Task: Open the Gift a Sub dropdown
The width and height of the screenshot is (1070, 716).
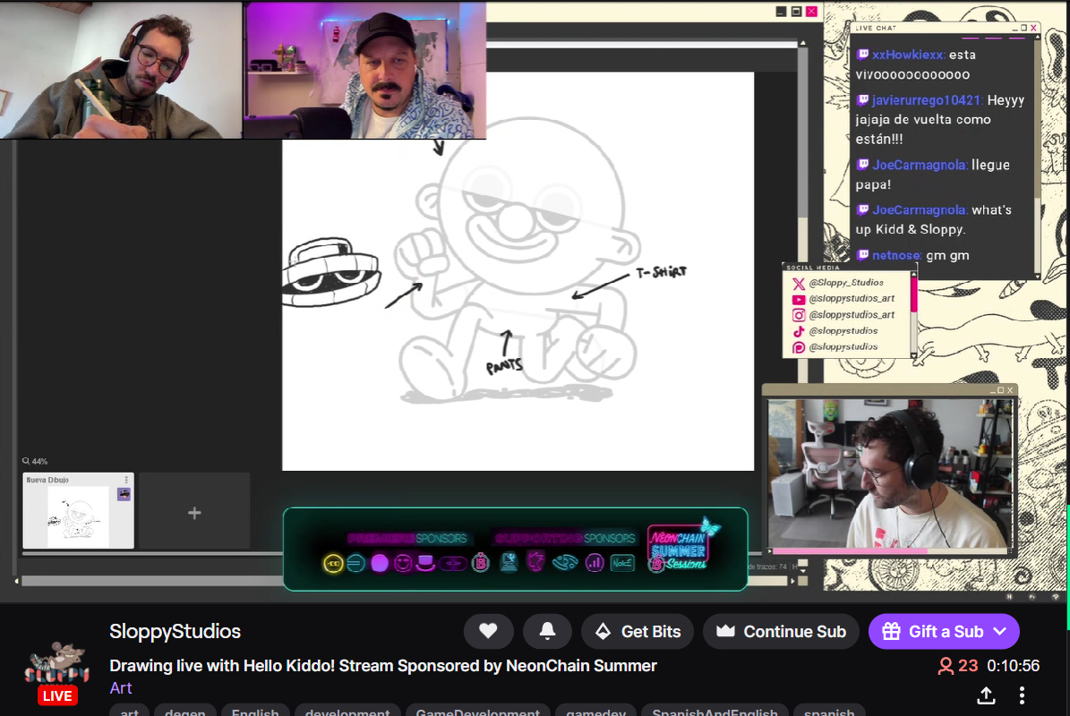Action: 944,632
